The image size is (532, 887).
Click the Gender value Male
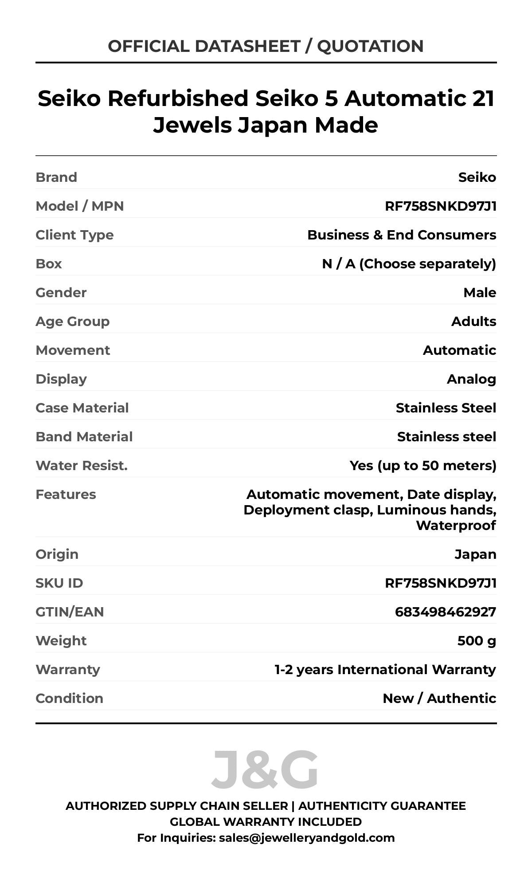coord(480,293)
